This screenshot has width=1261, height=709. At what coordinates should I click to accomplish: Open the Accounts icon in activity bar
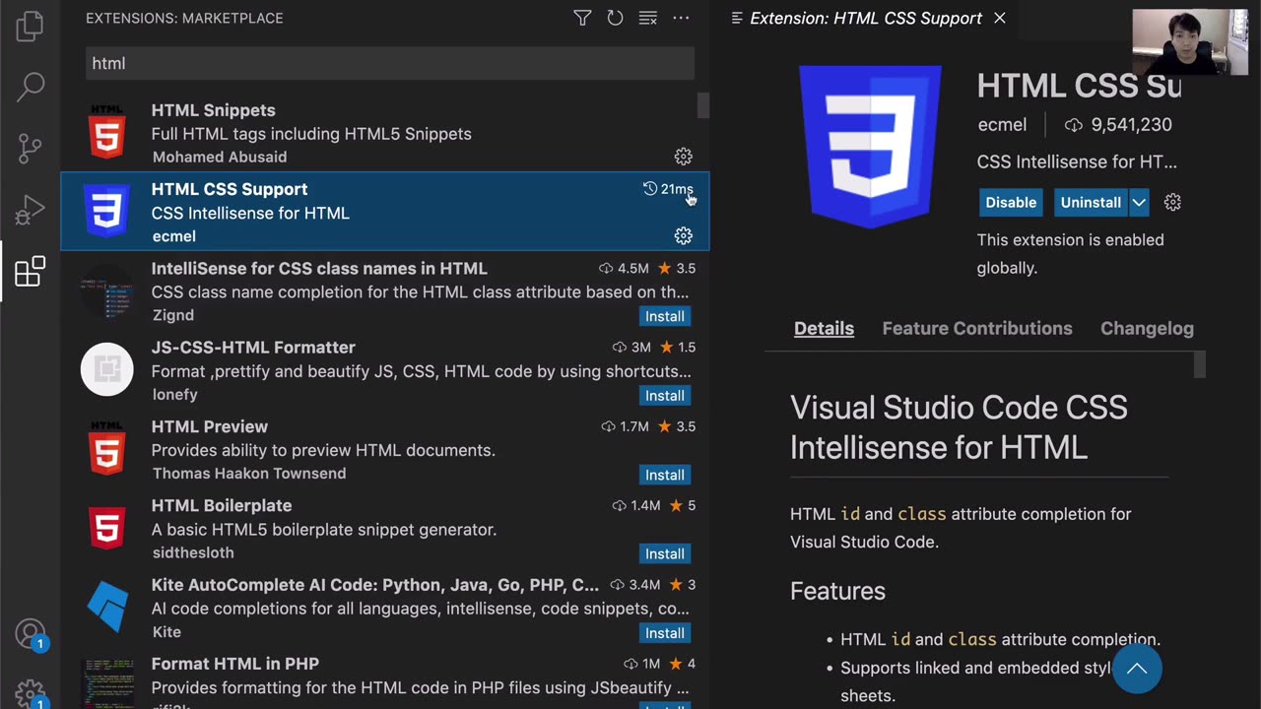pos(31,635)
